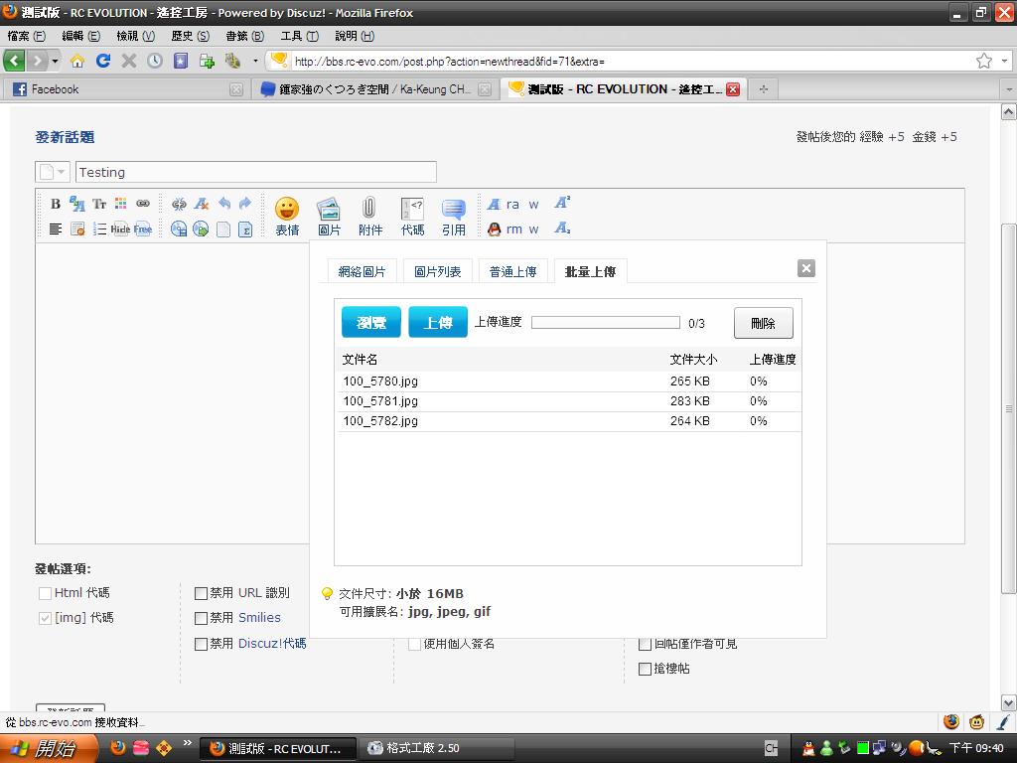The width and height of the screenshot is (1017, 763).
Task: Switch to the 普通上傳 upload tab
Action: 512,271
